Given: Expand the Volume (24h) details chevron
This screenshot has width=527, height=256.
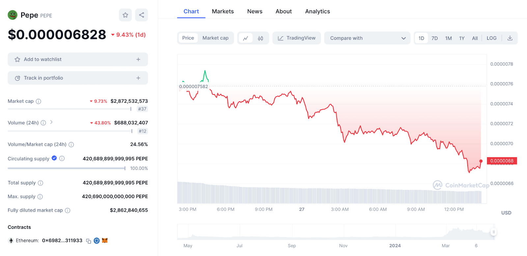Looking at the screenshot, I should coord(51,122).
